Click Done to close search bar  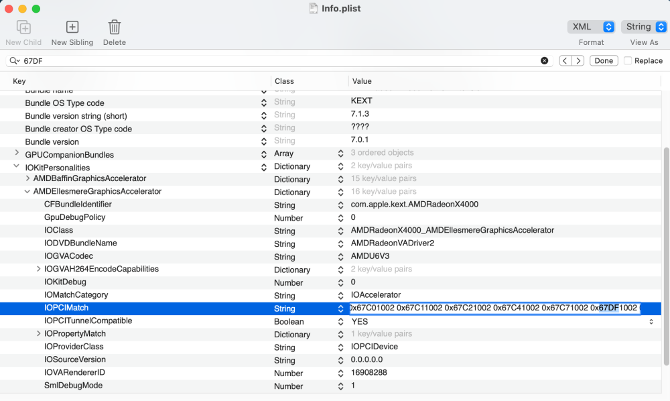click(604, 61)
